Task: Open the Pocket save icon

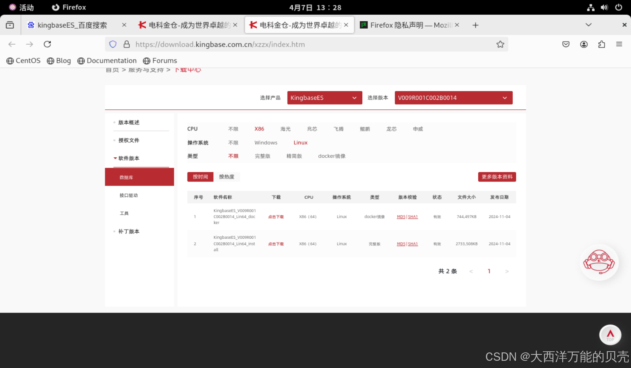Action: click(566, 44)
